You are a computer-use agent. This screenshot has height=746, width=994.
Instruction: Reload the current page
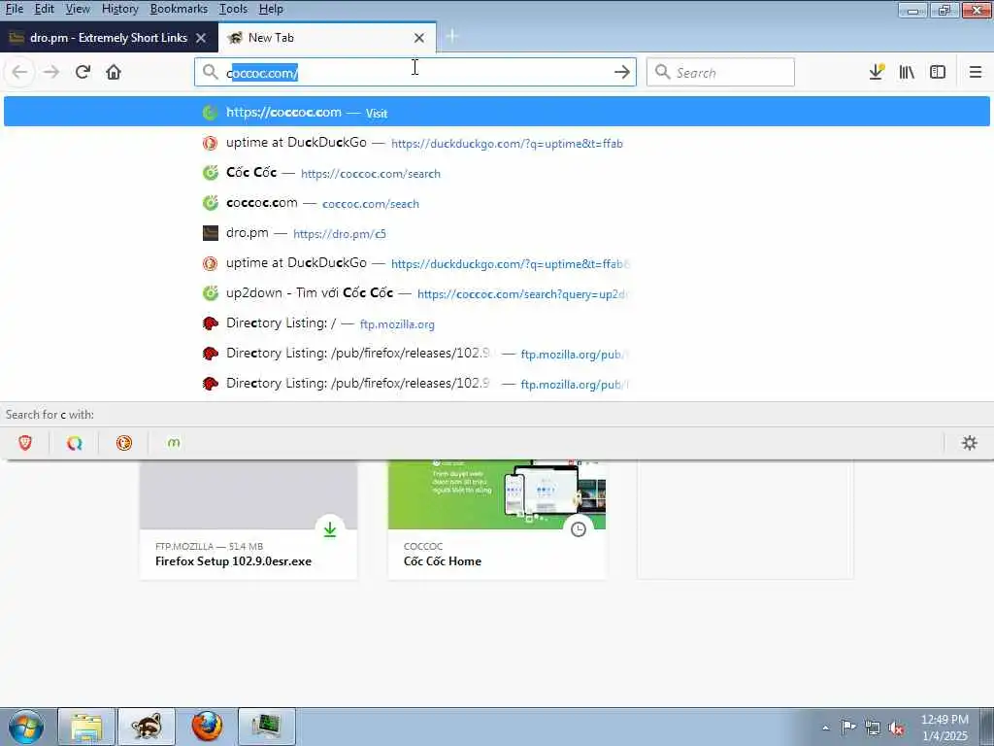click(x=83, y=72)
